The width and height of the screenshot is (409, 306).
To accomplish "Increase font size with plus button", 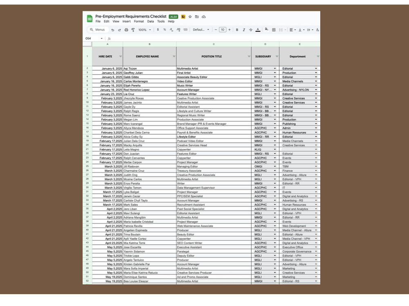I will click(x=229, y=30).
